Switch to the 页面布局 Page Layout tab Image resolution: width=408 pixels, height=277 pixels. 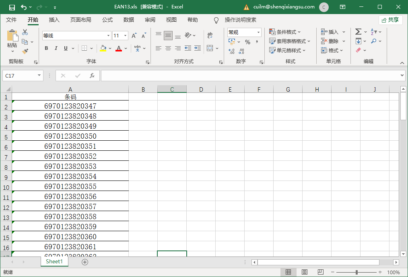coord(80,20)
